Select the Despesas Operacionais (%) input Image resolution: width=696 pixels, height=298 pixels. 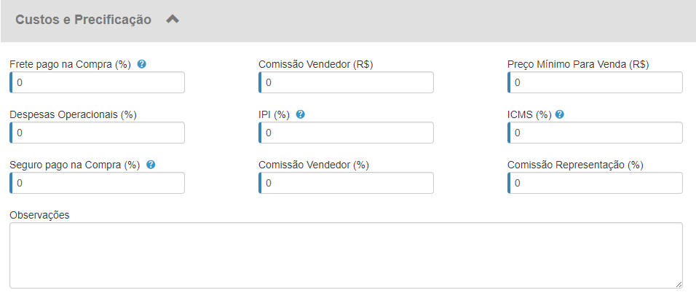tap(98, 133)
